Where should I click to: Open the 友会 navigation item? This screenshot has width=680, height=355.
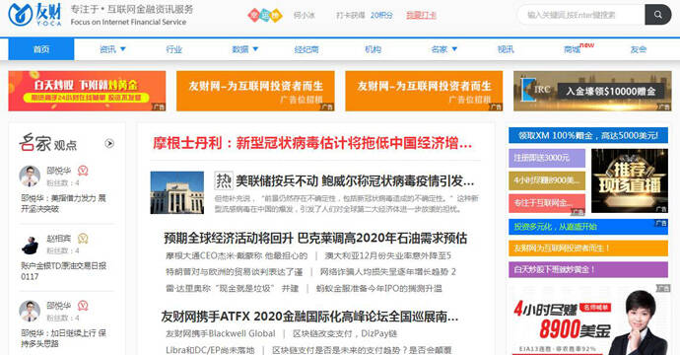639,49
